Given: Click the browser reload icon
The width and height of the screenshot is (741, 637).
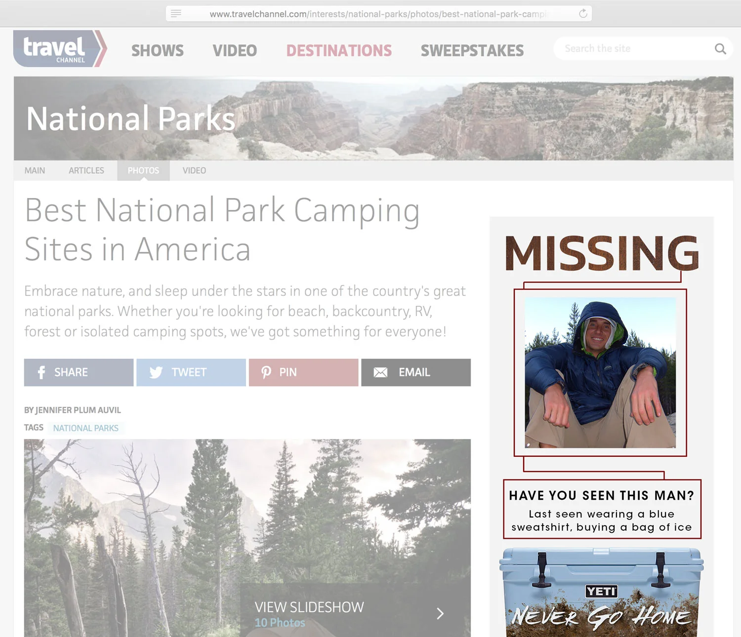Looking at the screenshot, I should (x=583, y=14).
